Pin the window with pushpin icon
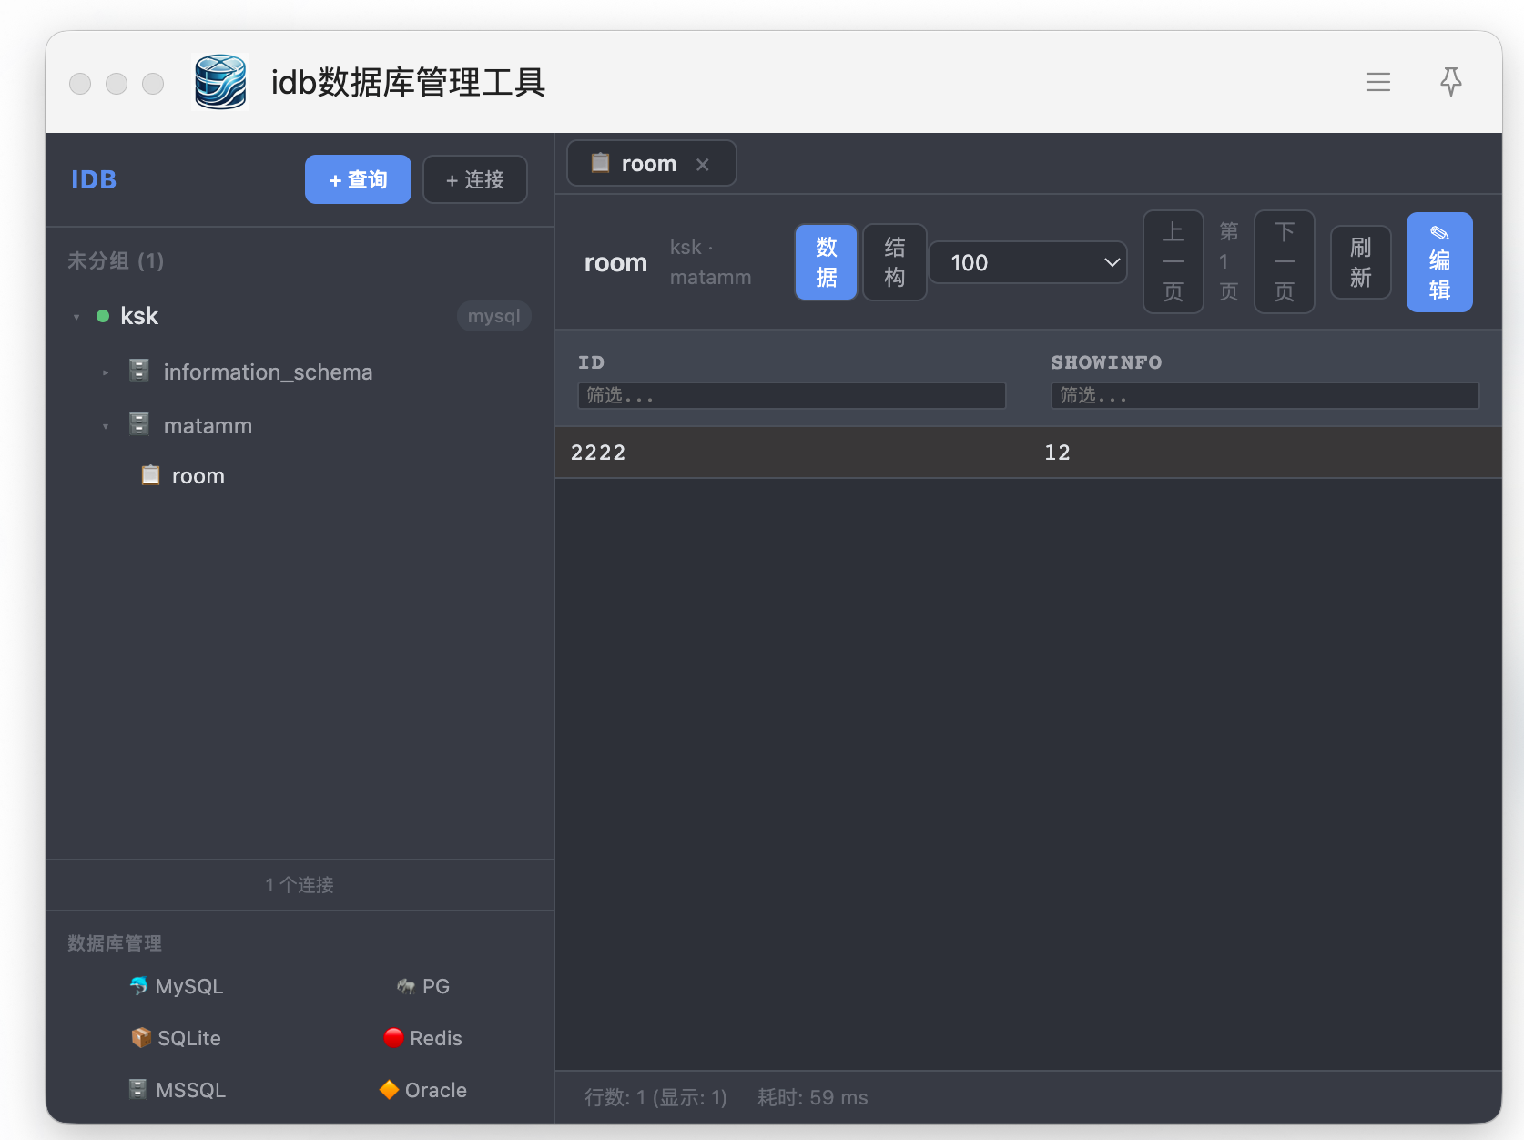Viewport: 1524px width, 1140px height. [1451, 82]
